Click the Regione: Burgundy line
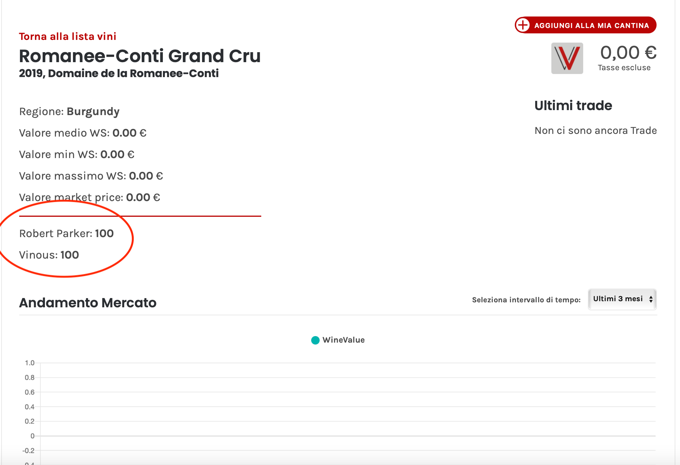Image resolution: width=680 pixels, height=465 pixels. pyautogui.click(x=70, y=112)
